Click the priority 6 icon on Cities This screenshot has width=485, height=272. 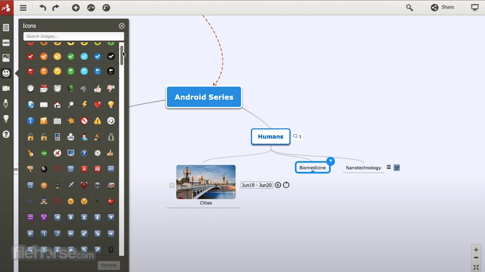tap(278, 185)
